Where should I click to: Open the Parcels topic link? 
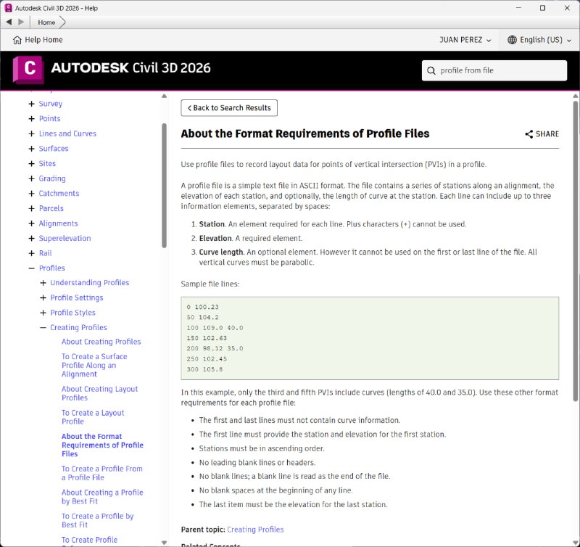51,209
